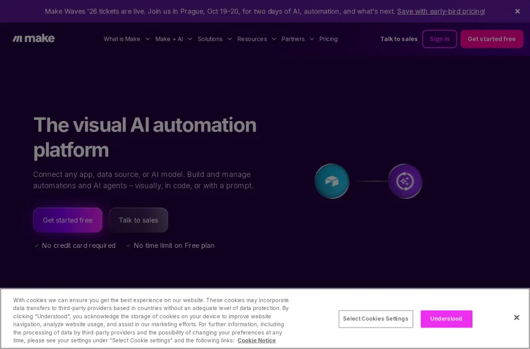Expand the What is Make dropdown chevron

148,39
